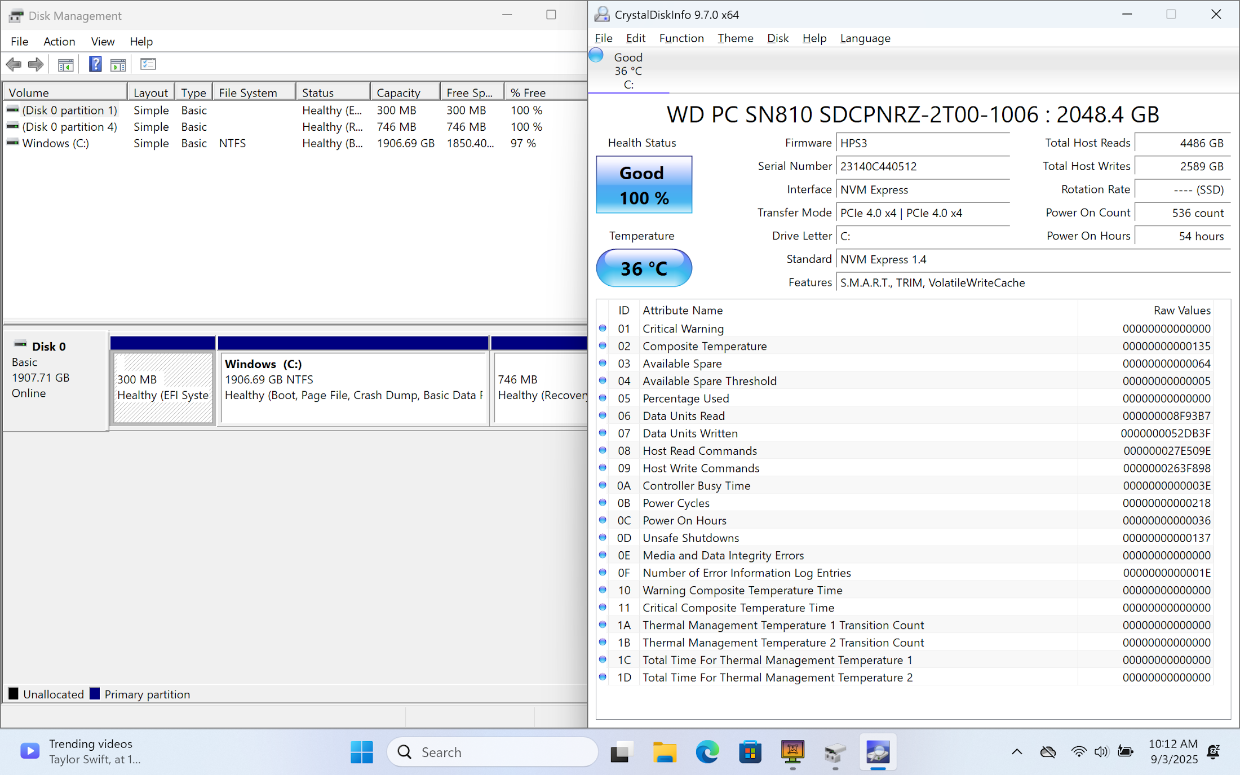Open Disk Management Action menu

pos(59,41)
